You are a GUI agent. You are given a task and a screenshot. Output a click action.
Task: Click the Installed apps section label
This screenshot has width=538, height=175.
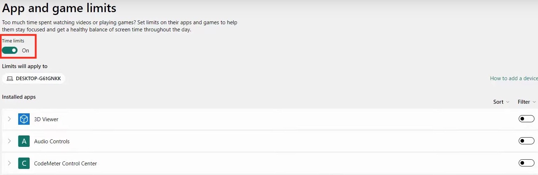[x=19, y=97]
